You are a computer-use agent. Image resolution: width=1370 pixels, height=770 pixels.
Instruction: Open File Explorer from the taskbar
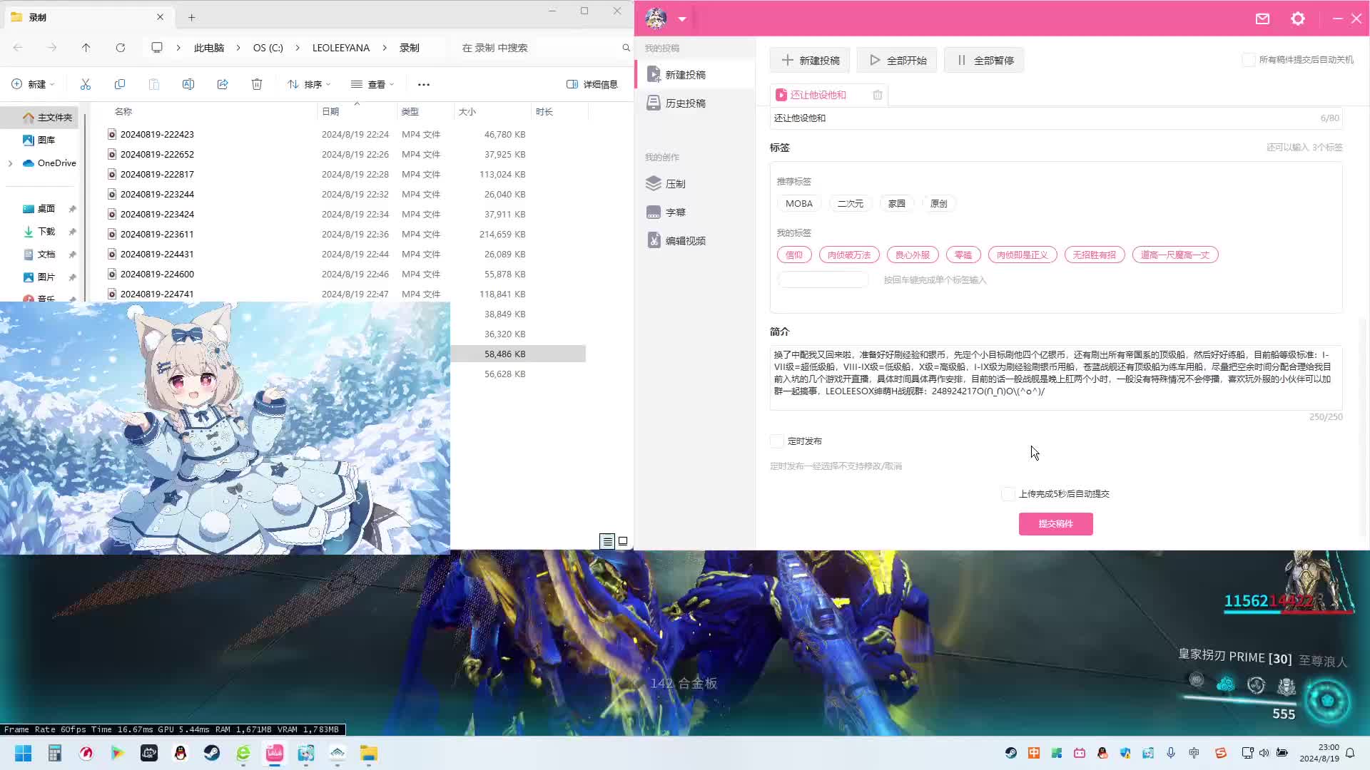(x=369, y=753)
